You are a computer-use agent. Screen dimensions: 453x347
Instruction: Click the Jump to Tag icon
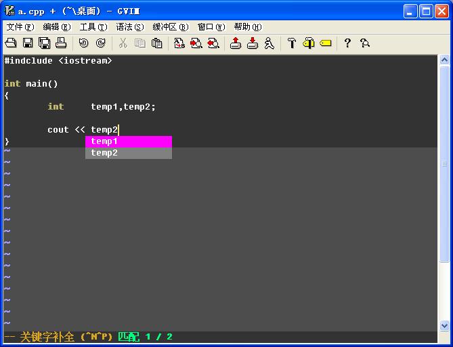pyautogui.click(x=326, y=43)
